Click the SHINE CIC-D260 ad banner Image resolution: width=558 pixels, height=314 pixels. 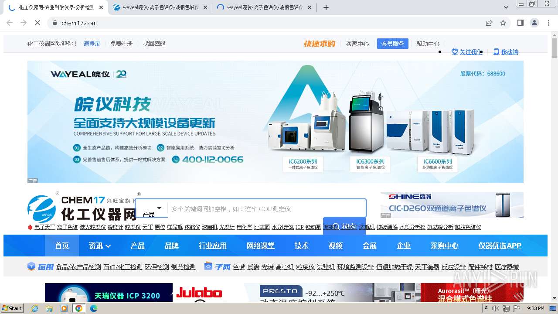(x=452, y=205)
